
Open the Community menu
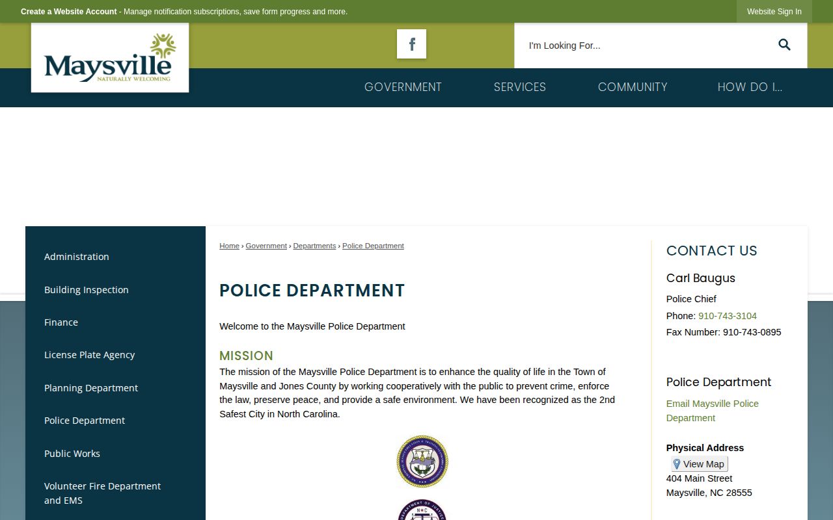coord(633,87)
